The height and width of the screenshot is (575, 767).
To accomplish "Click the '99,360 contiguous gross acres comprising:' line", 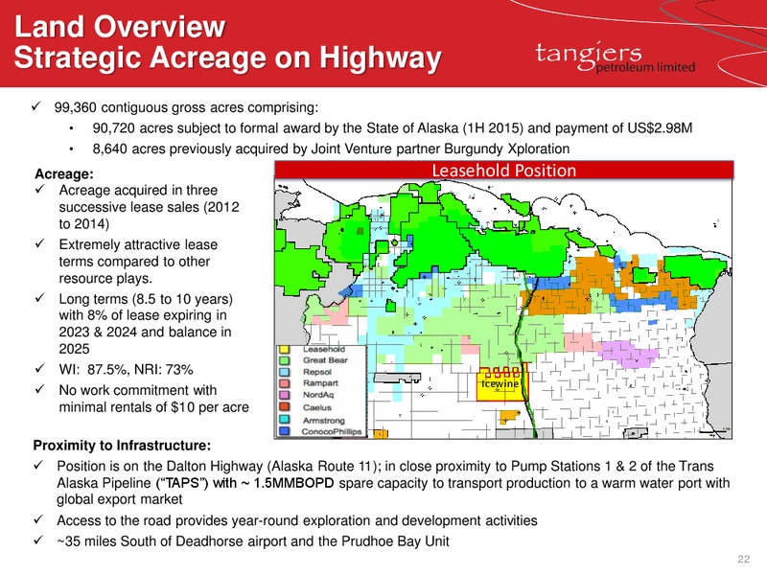I will [186, 107].
